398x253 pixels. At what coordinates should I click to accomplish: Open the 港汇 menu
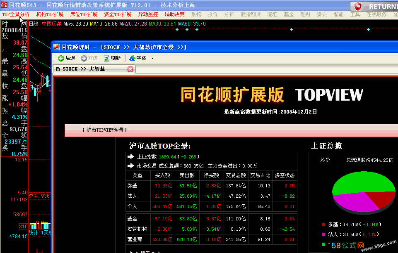[x=272, y=14]
